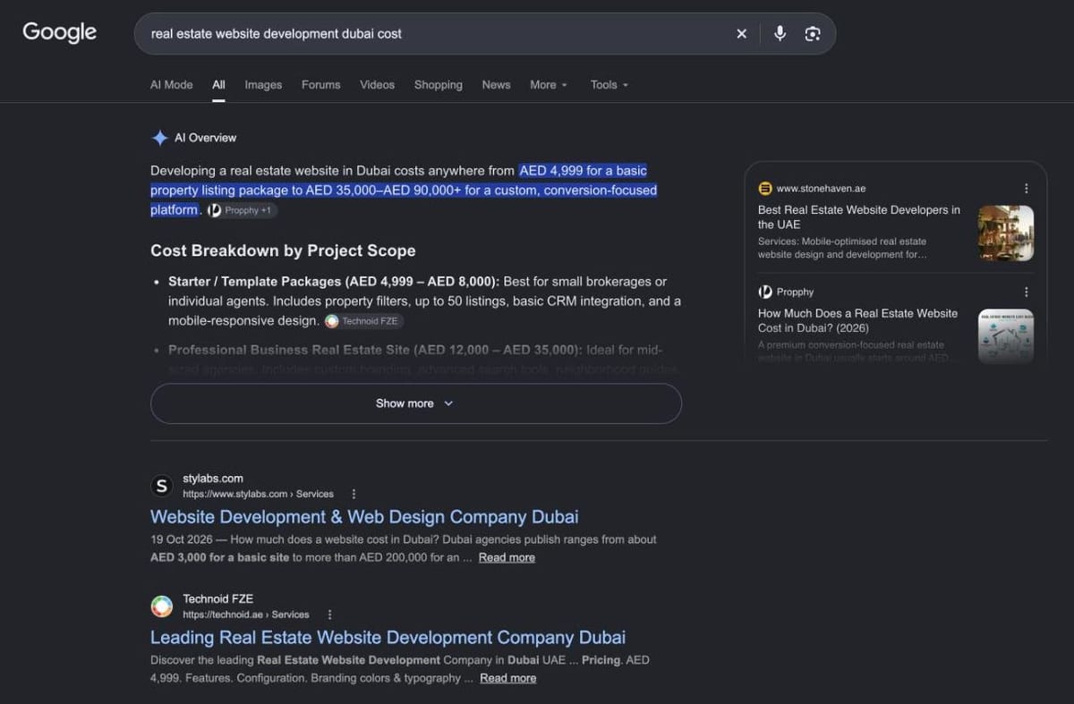Image resolution: width=1074 pixels, height=704 pixels.
Task: Open 'Leading Real Estate Website Development Company Dubai' result
Action: pos(388,638)
